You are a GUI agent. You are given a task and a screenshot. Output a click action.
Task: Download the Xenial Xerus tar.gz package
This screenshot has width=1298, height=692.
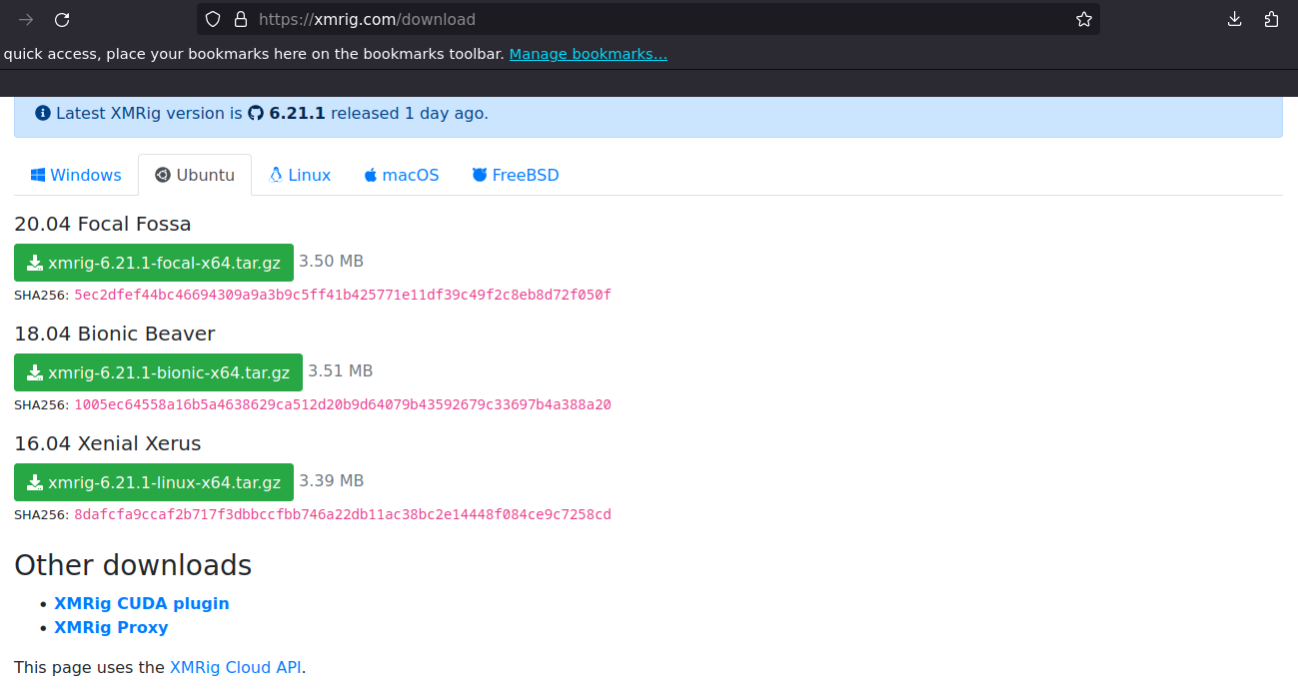click(153, 481)
